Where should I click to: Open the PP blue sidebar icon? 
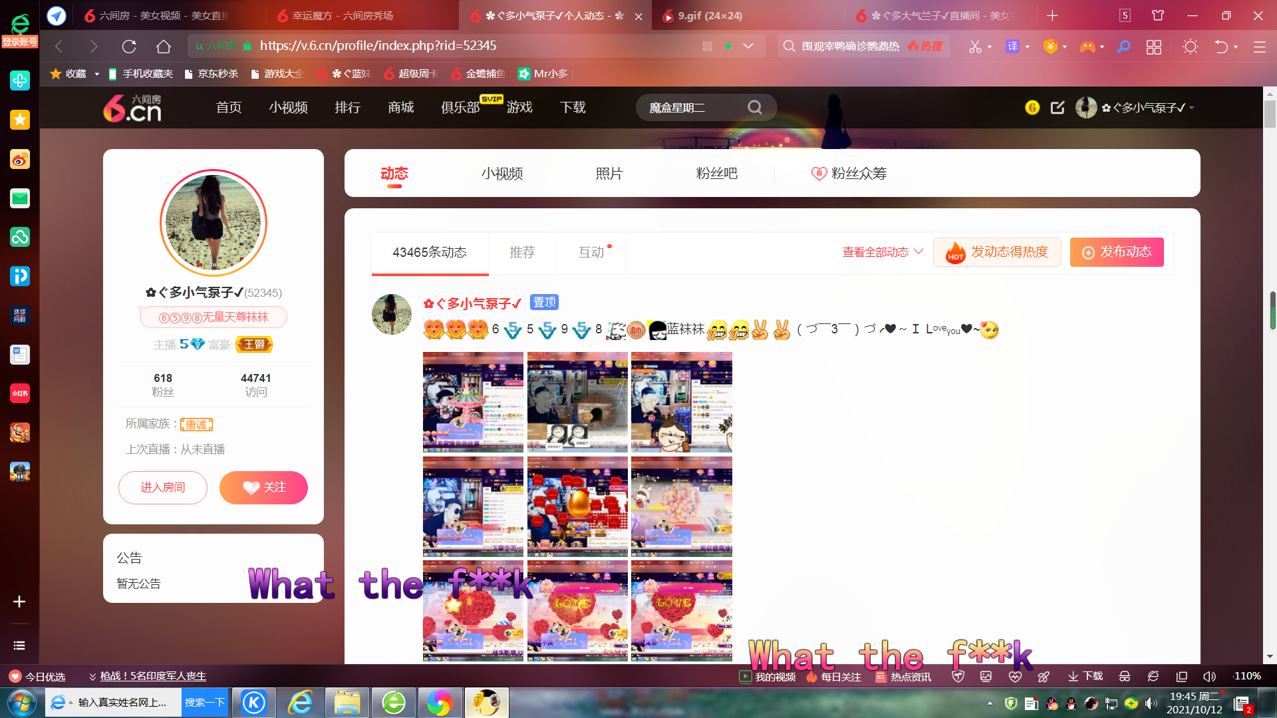tap(20, 276)
